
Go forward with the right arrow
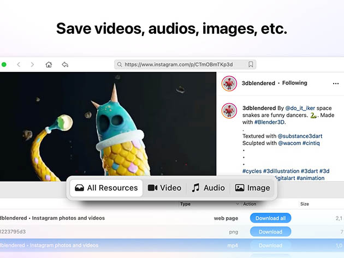pos(32,64)
